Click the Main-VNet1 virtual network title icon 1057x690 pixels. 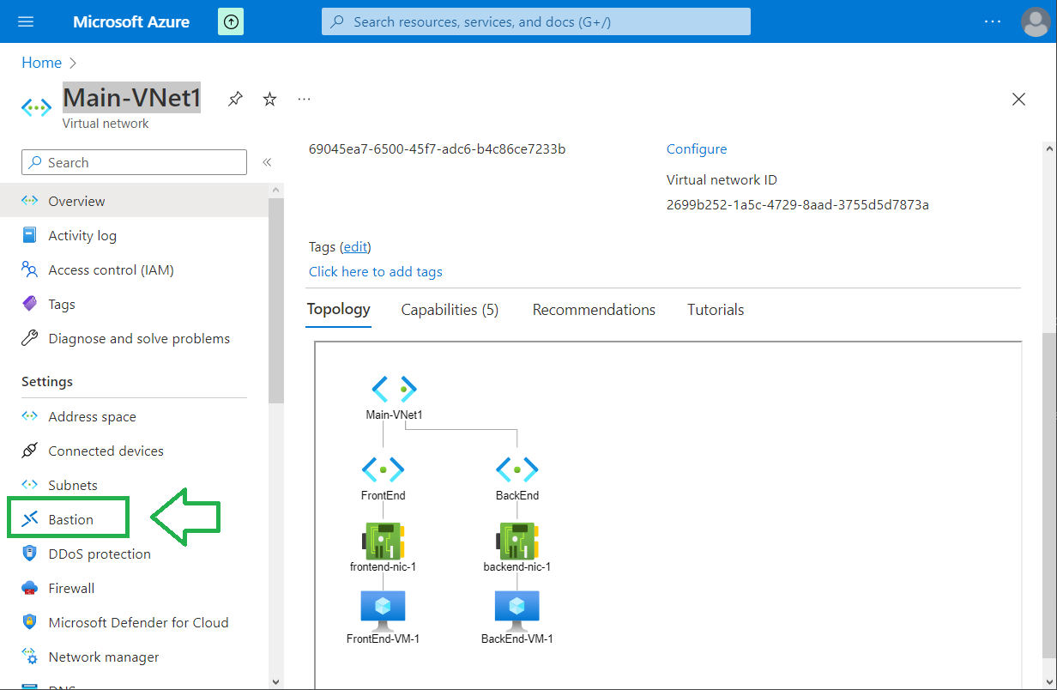pos(37,107)
